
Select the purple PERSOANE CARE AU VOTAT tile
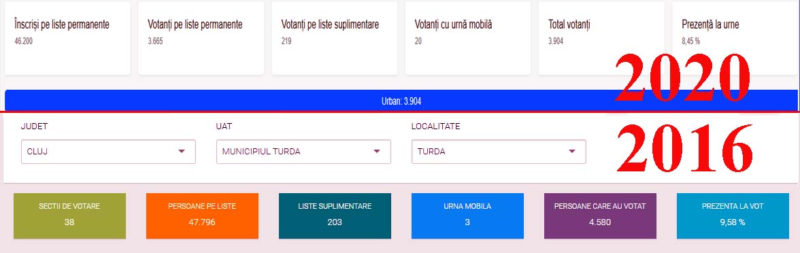600,216
